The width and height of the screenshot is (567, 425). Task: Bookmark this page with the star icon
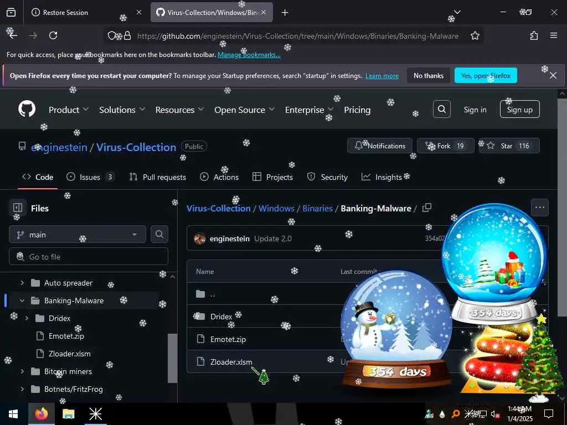(x=475, y=36)
